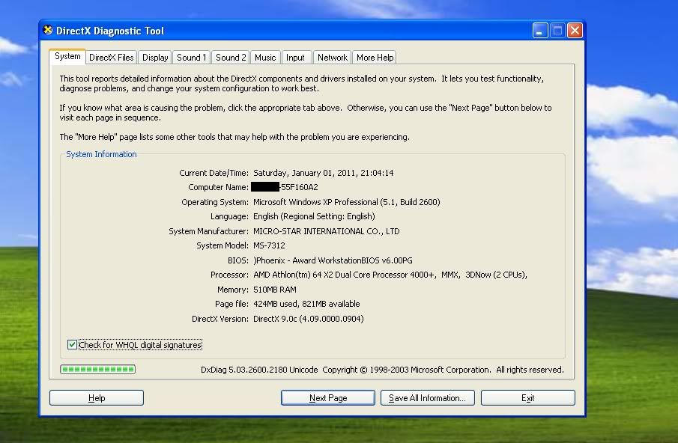Image resolution: width=678 pixels, height=443 pixels.
Task: View the Network tab
Action: pos(332,58)
